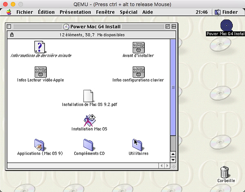Select the Applications (Mac OS 9) folder
Image resolution: width=245 pixels, height=192 pixels.
click(x=40, y=145)
